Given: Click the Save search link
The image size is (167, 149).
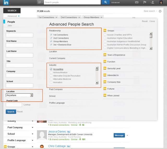Looking at the screenshot, I should [149, 11].
